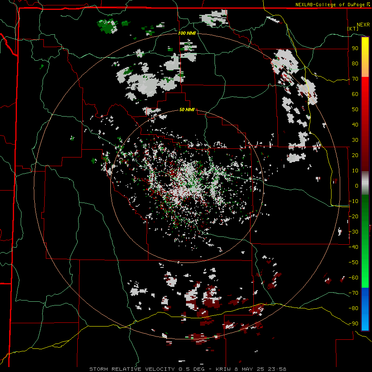Click the -60 value on velocity scale
The image size is (372, 372).
353,278
